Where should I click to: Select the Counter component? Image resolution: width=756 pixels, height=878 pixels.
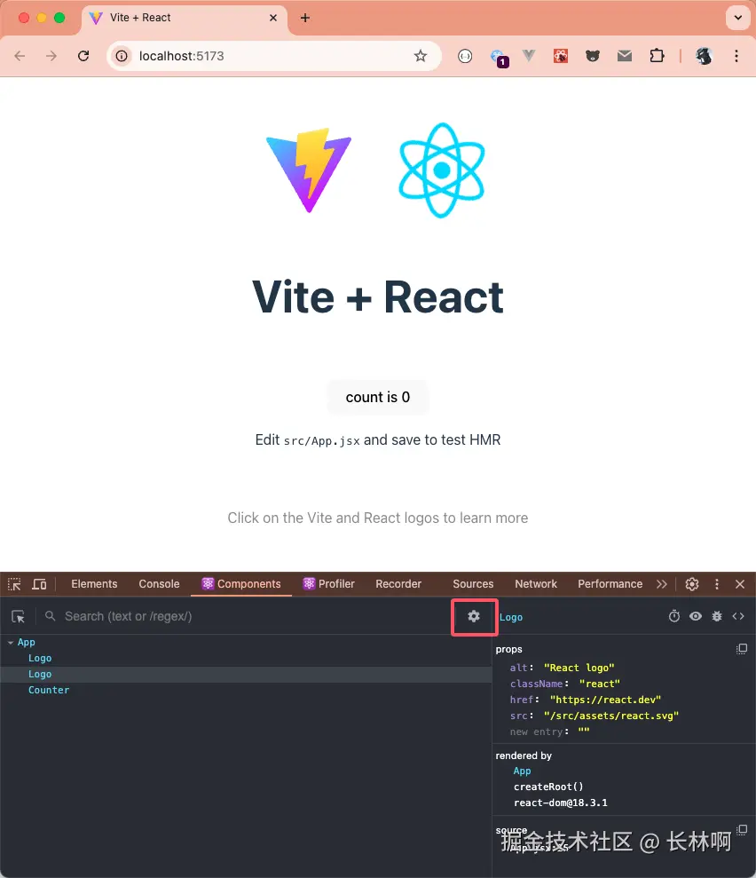pyautogui.click(x=49, y=691)
